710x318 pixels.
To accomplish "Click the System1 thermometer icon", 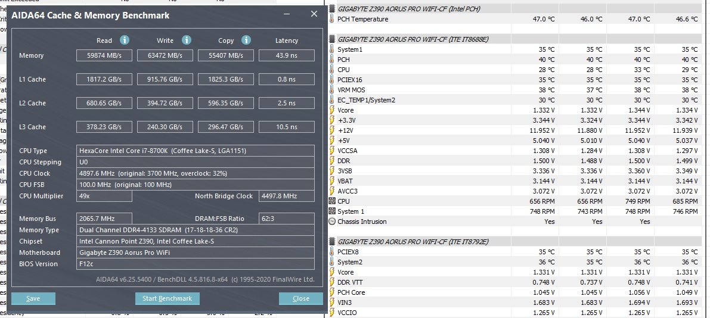I will tap(332, 49).
